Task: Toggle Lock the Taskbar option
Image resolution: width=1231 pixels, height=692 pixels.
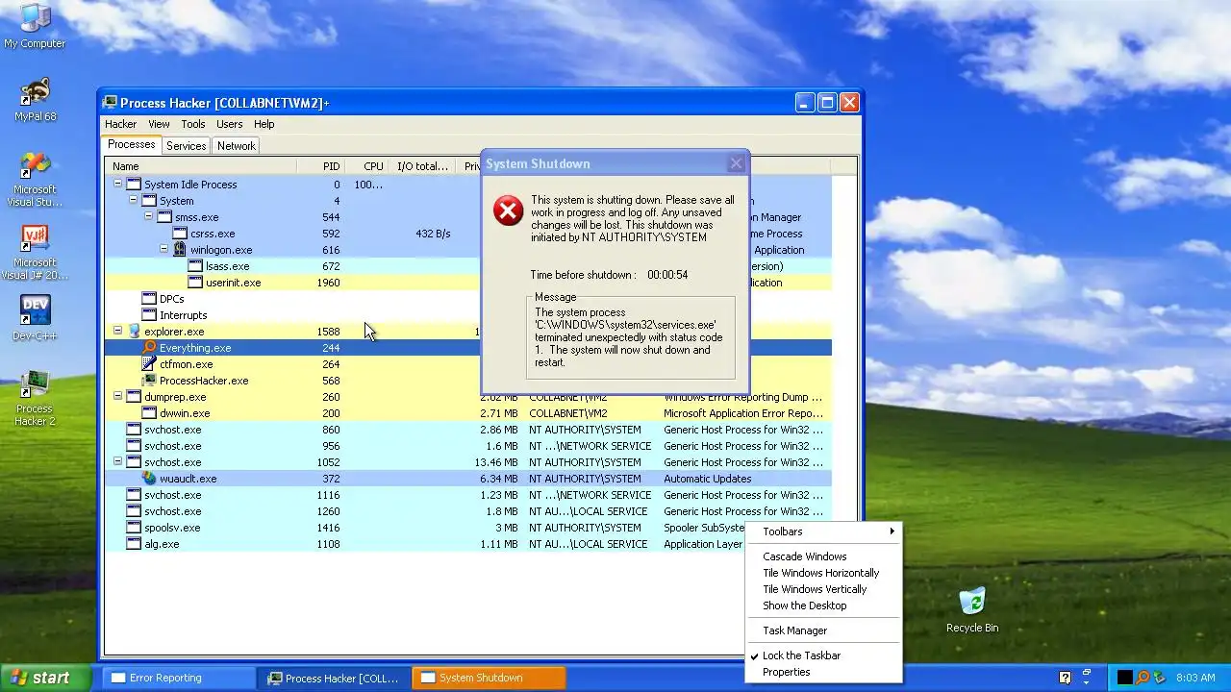Action: [x=801, y=655]
